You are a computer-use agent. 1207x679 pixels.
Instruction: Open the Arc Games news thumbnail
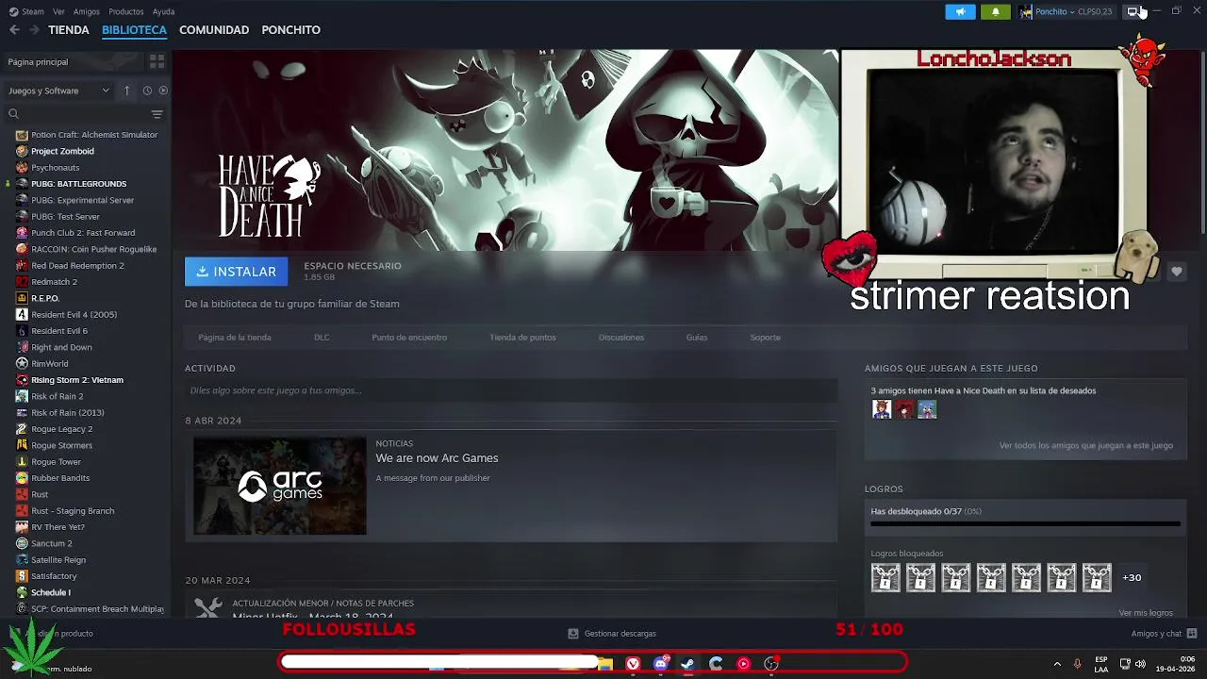[x=280, y=486]
